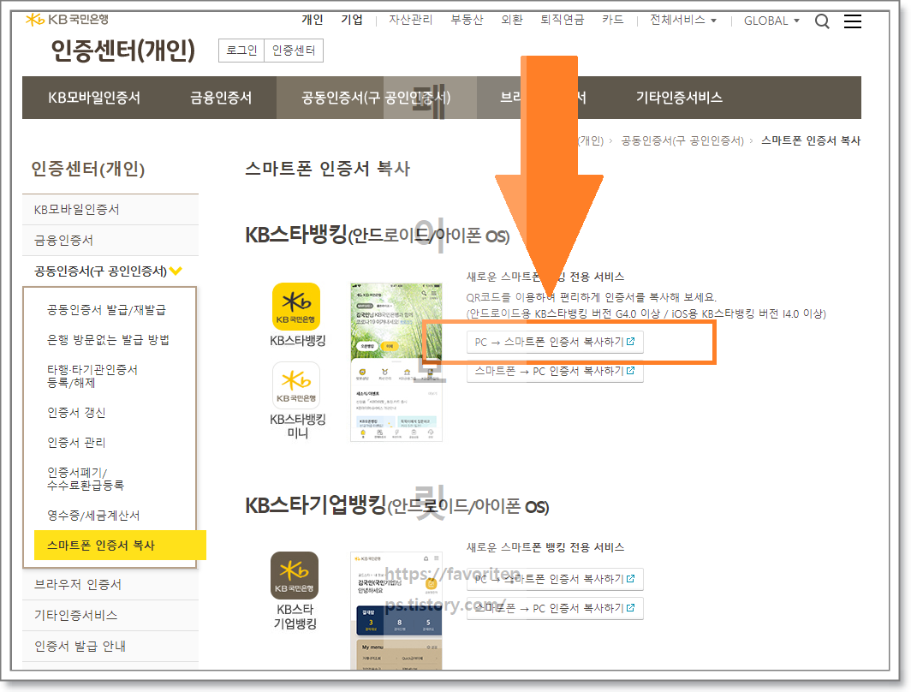Open the 자산관리 menu
The image size is (911, 692).
pyautogui.click(x=410, y=20)
